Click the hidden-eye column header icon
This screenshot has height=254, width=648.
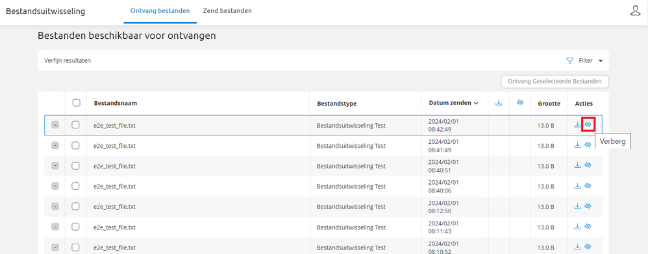point(520,102)
